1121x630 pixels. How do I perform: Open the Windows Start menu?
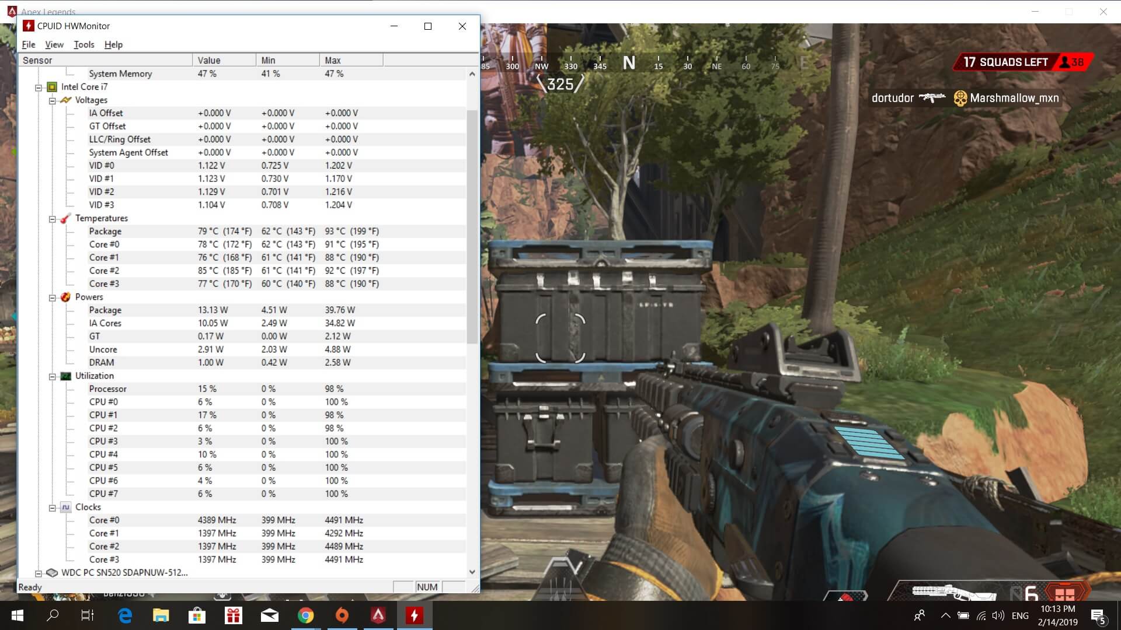(18, 615)
